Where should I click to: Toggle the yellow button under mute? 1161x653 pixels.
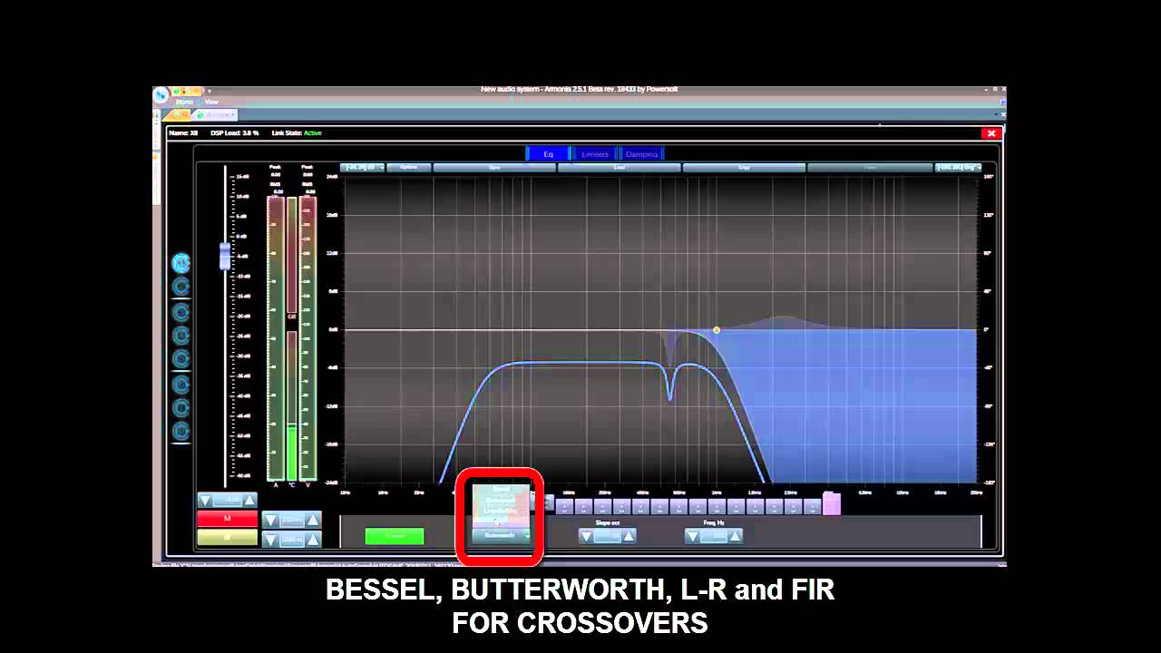pos(227,537)
